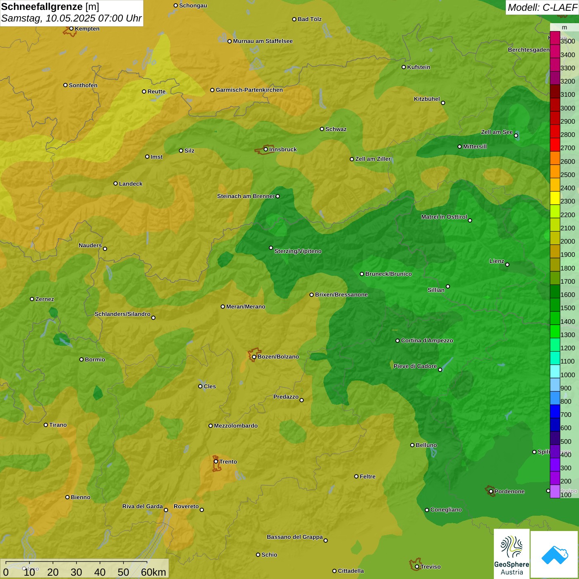Click the Bassano del Grappa label
The image size is (579, 579).
(295, 537)
